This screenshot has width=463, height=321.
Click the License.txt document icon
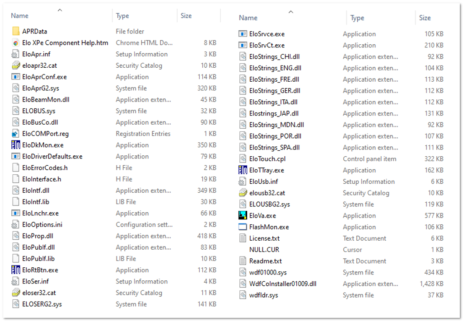(x=243, y=238)
